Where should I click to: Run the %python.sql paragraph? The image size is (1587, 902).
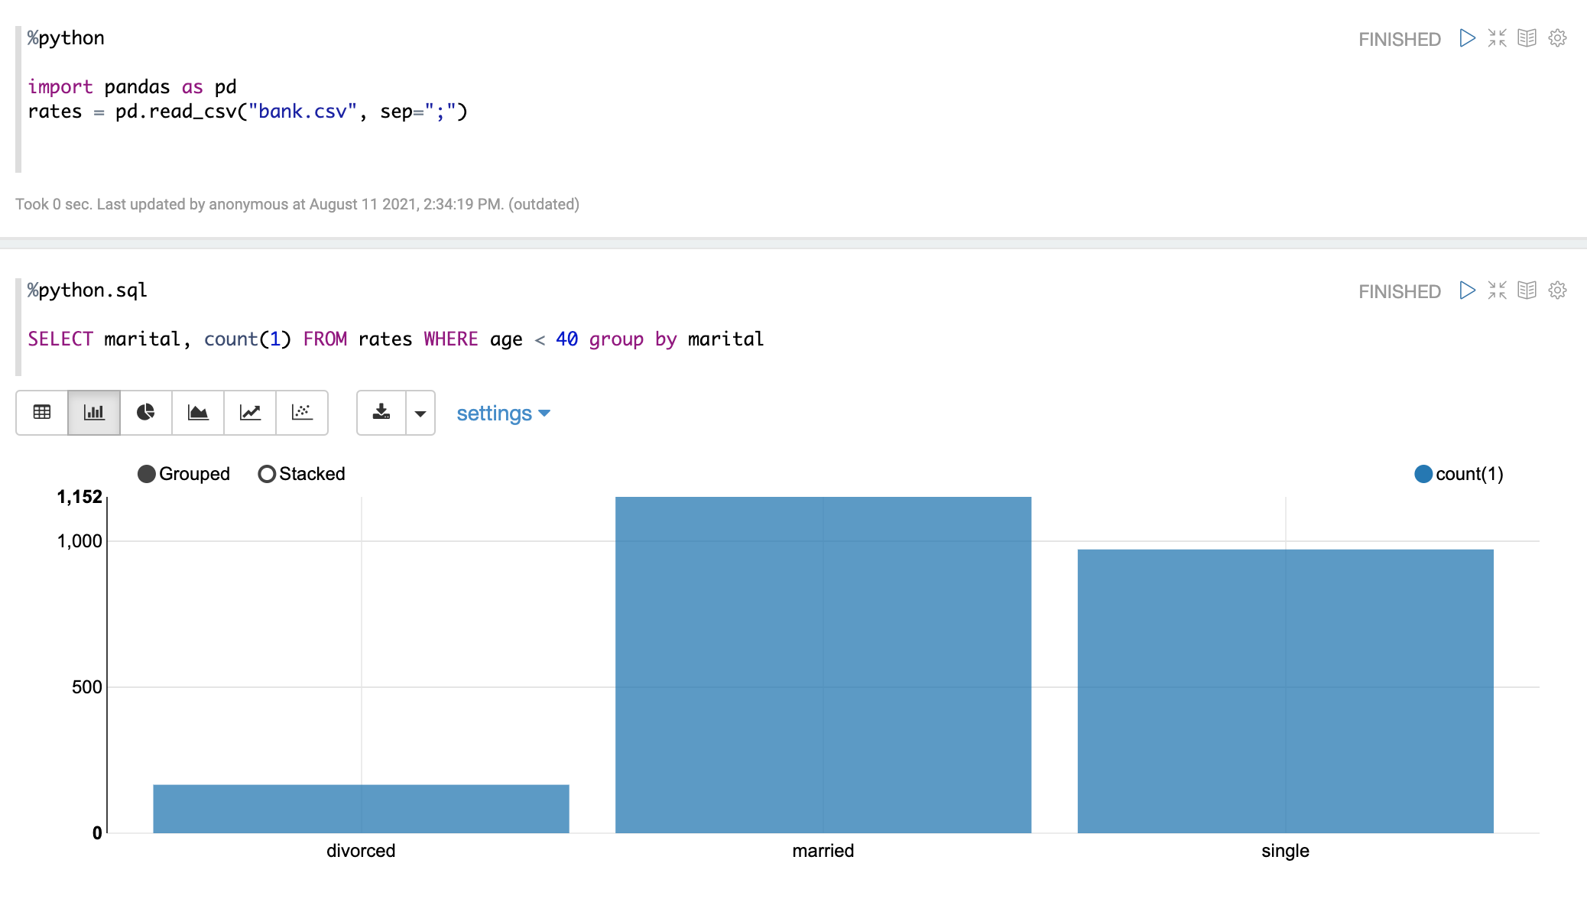(x=1467, y=290)
